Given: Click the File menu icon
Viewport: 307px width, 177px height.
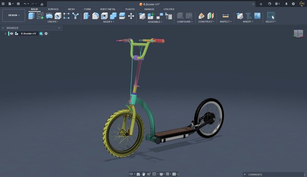Looking at the screenshot, I should coord(10,4).
